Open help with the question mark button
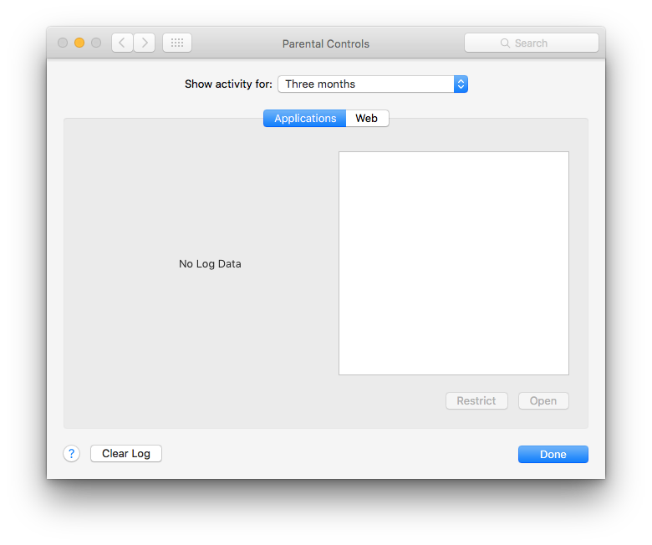The height and width of the screenshot is (545, 652). (x=71, y=454)
